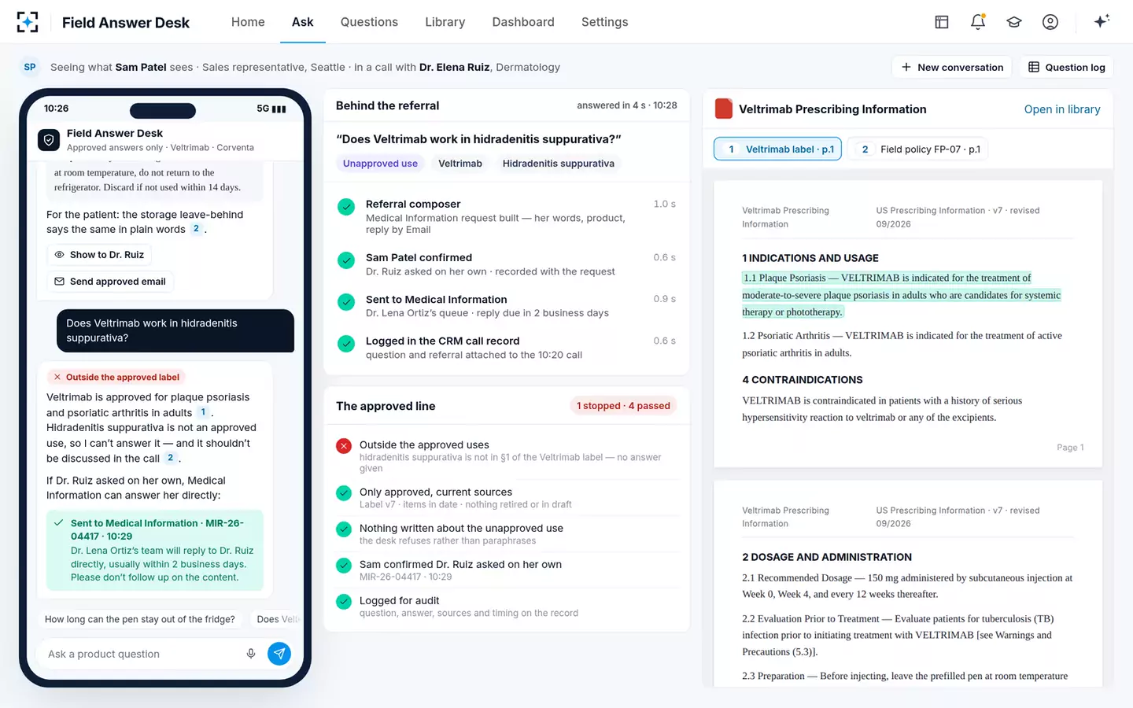Send the product question with arrow button

[x=279, y=654]
